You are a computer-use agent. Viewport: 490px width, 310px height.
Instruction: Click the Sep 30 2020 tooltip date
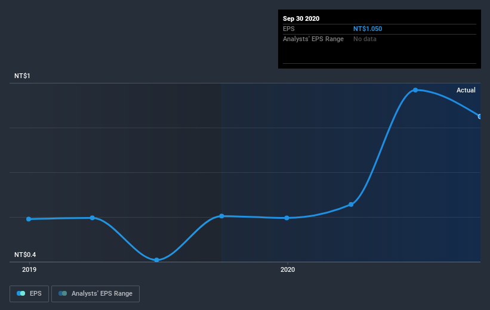[301, 18]
